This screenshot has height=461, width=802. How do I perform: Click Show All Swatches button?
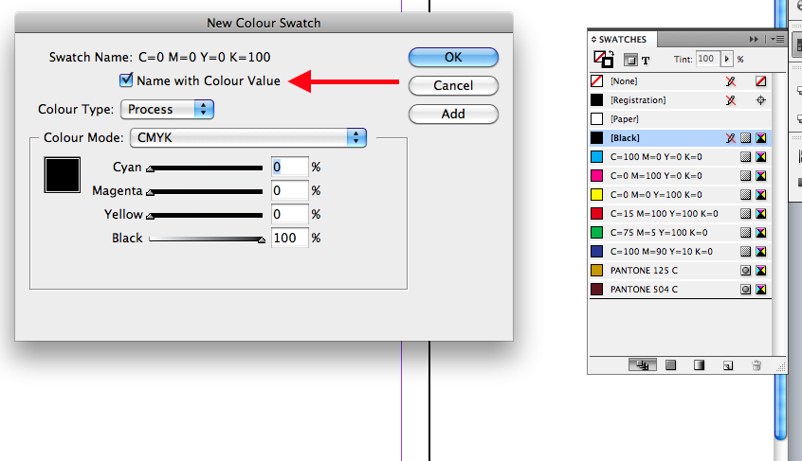click(642, 364)
